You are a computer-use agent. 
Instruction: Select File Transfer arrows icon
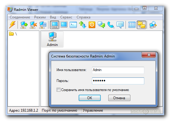83,25
